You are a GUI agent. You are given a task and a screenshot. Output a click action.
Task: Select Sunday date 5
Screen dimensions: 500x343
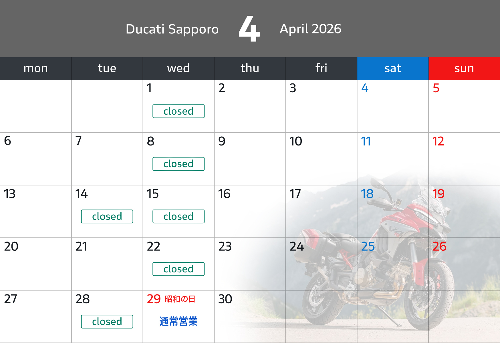[436, 88]
